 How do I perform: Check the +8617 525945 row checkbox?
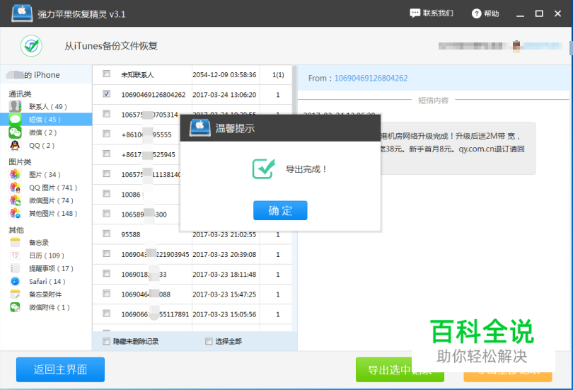pyautogui.click(x=106, y=154)
